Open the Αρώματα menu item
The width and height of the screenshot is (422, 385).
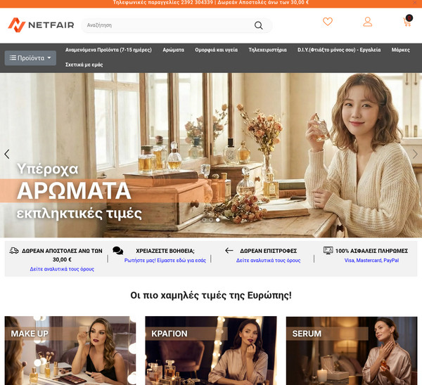[x=173, y=50]
